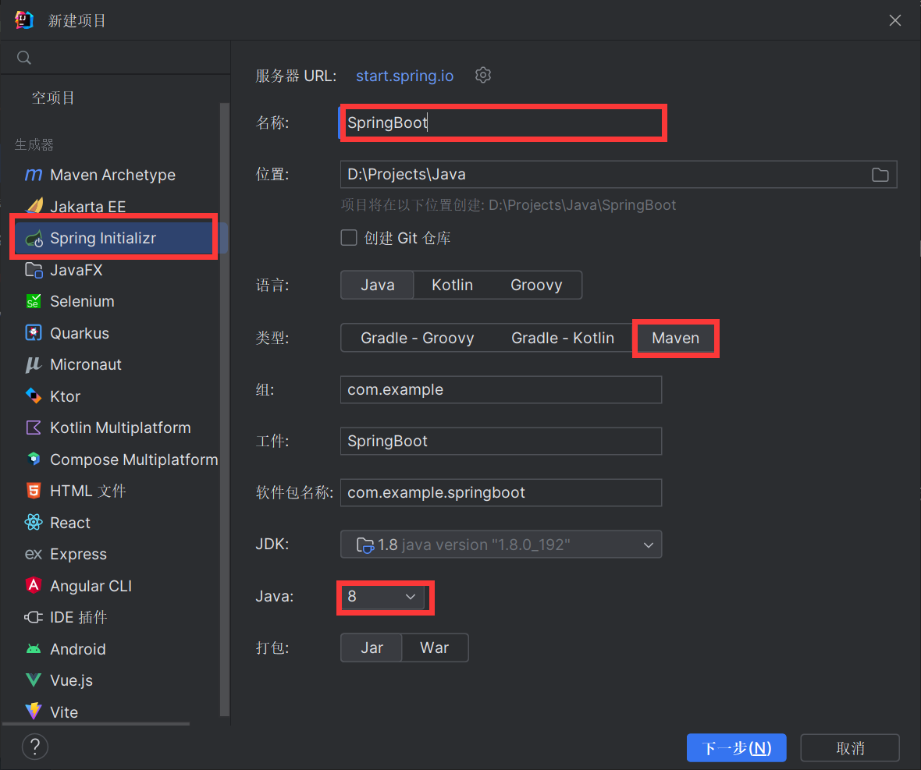The width and height of the screenshot is (921, 770).
Task: Click the Quarkus generator icon
Action: point(34,333)
